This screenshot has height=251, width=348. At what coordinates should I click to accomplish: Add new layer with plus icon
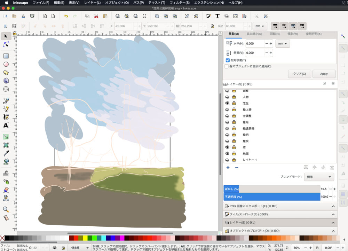228,168
